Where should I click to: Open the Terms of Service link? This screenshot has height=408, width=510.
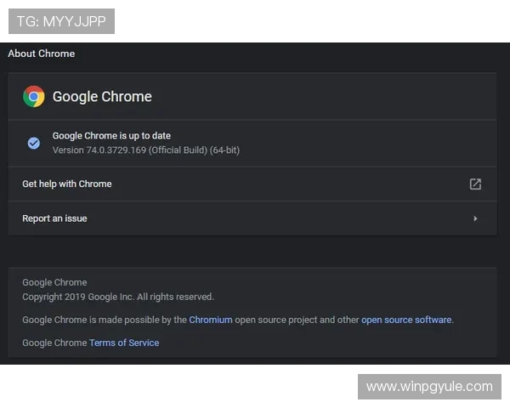pyautogui.click(x=124, y=343)
